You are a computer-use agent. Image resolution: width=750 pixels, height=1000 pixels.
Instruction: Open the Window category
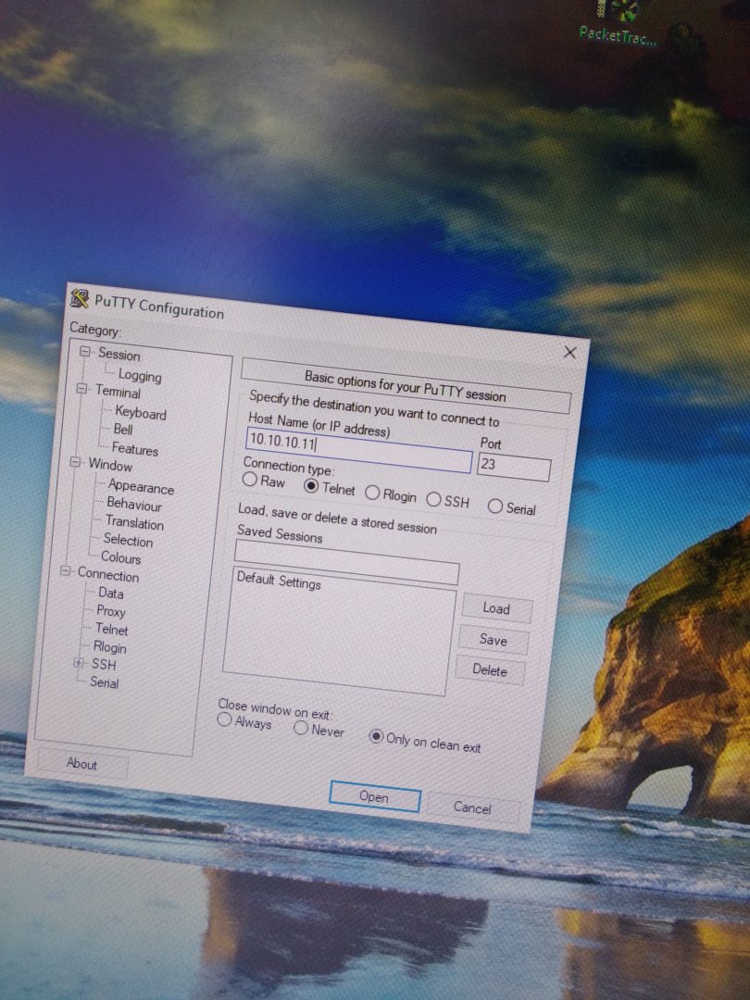click(x=109, y=465)
